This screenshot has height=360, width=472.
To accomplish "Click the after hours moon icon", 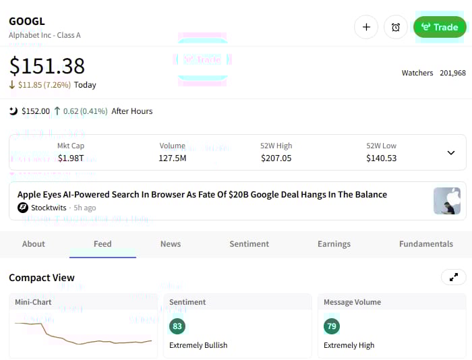I will click(x=13, y=111).
